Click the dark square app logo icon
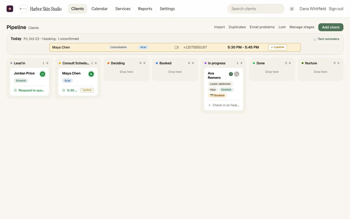 tap(10, 9)
